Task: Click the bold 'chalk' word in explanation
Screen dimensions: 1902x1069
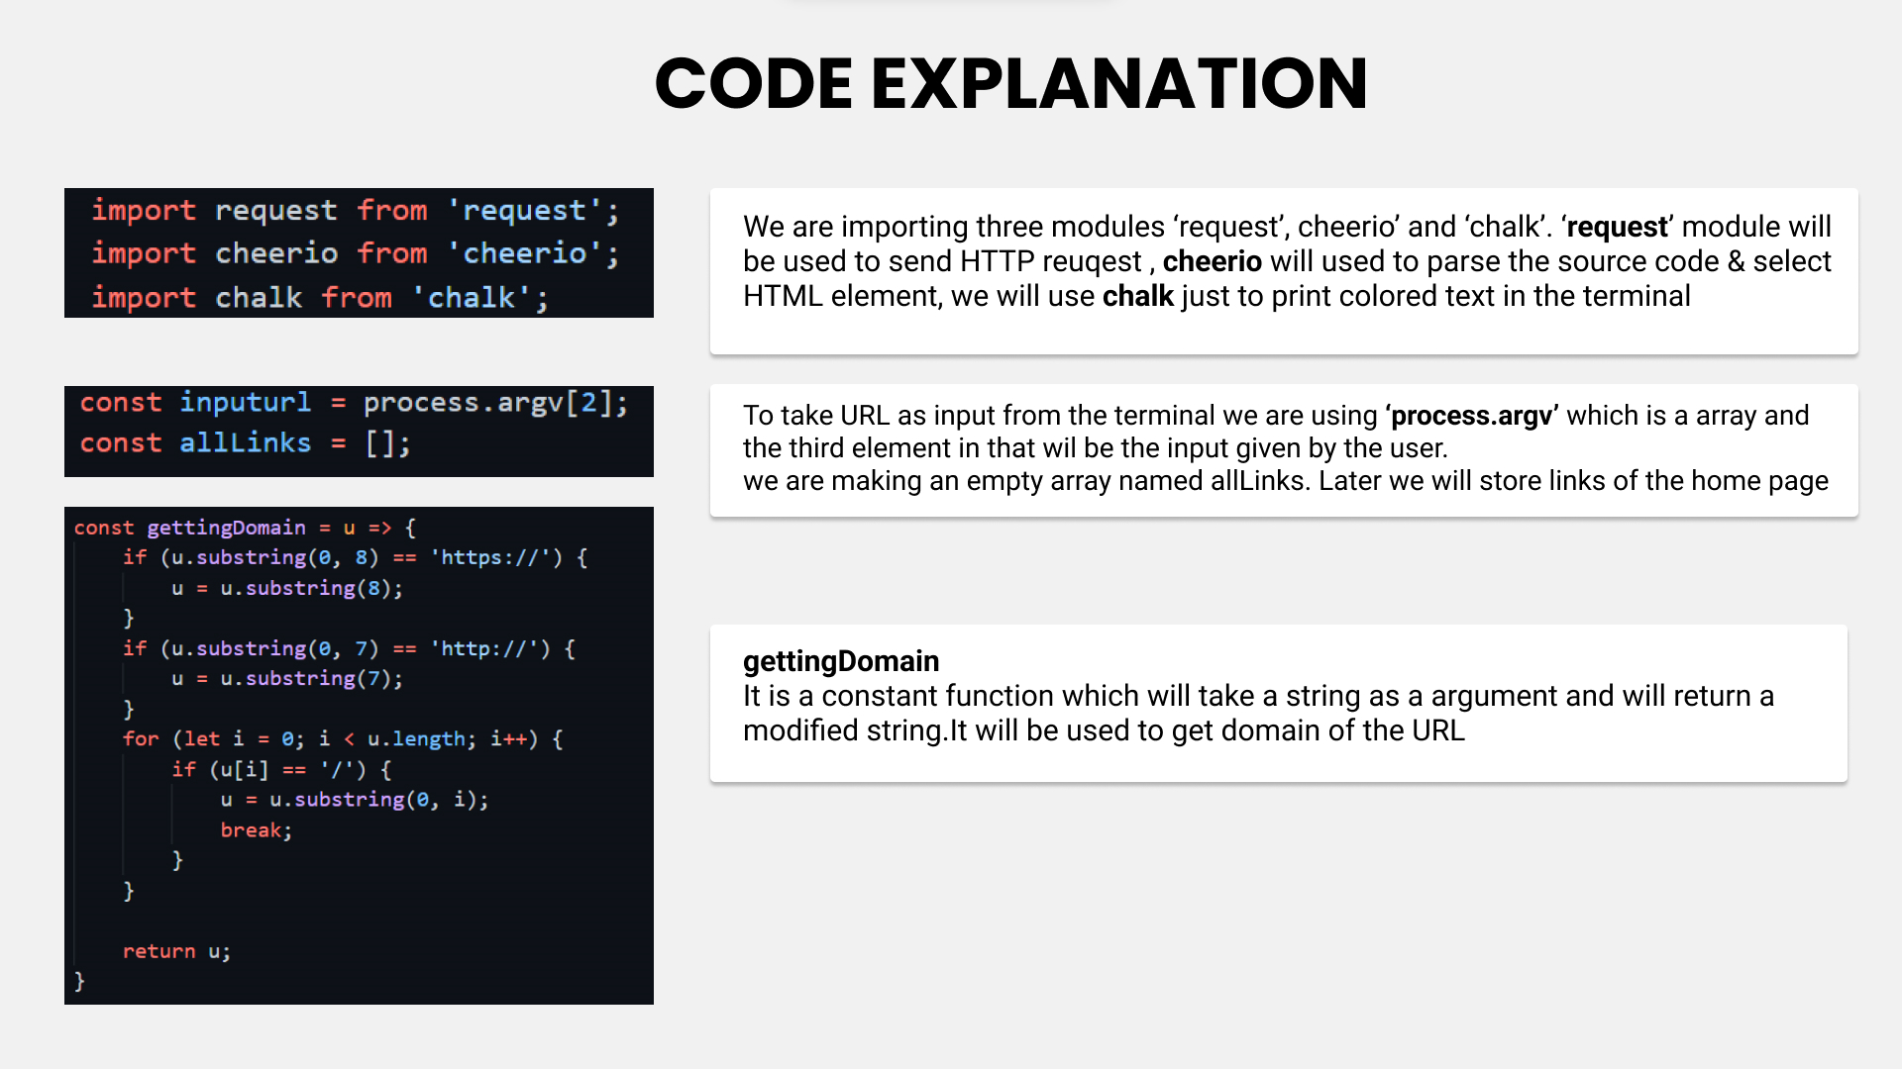Action: 1137,296
